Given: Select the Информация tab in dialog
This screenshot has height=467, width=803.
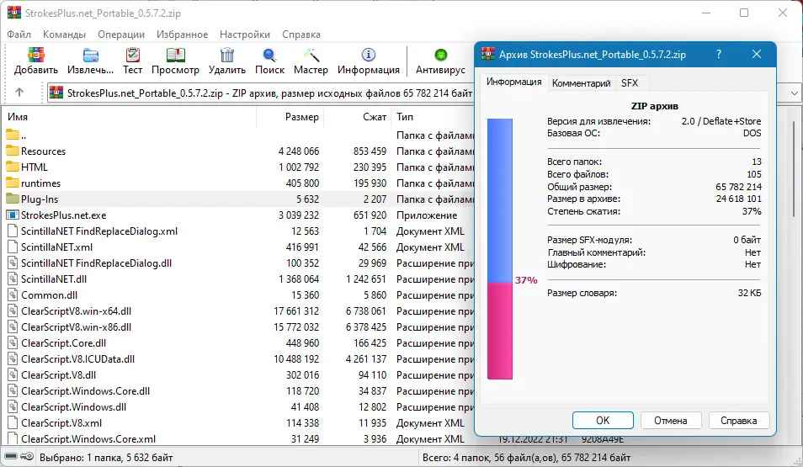Looking at the screenshot, I should (x=513, y=82).
